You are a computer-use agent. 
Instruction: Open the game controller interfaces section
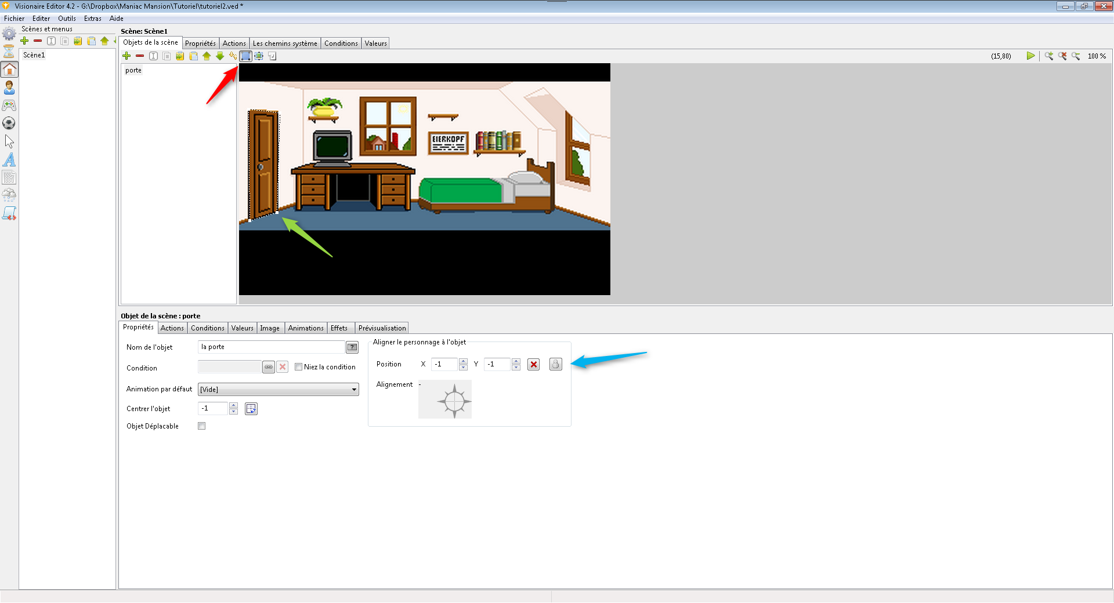point(9,106)
